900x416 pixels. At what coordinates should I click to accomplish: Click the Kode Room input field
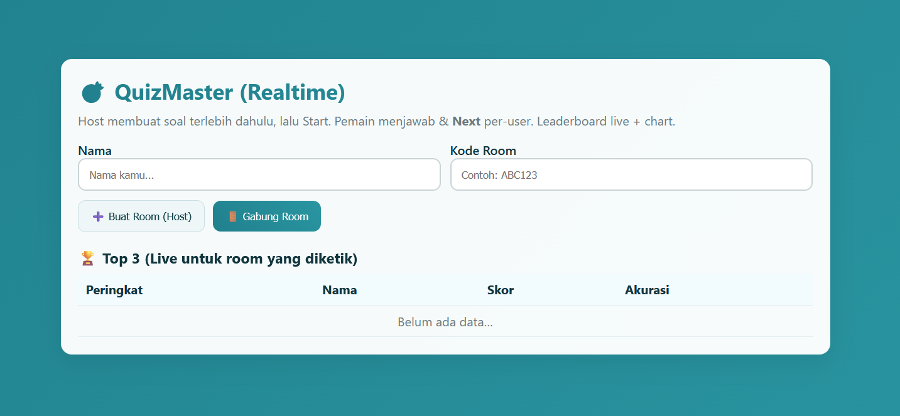coord(631,174)
